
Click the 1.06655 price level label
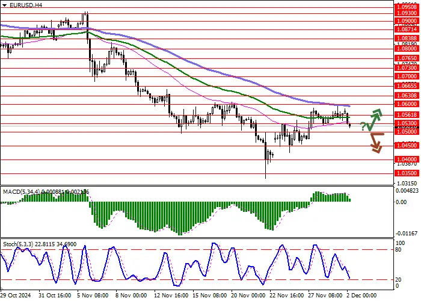click(x=407, y=85)
